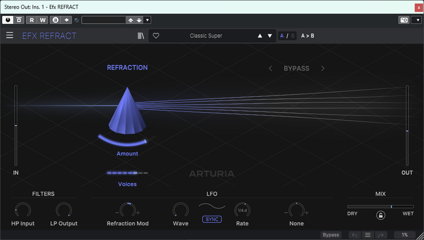Select previous preset with up triangle
424x240 pixels.
[260, 36]
